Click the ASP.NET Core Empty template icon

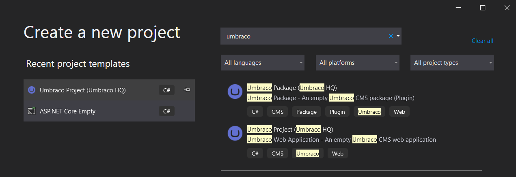32,111
